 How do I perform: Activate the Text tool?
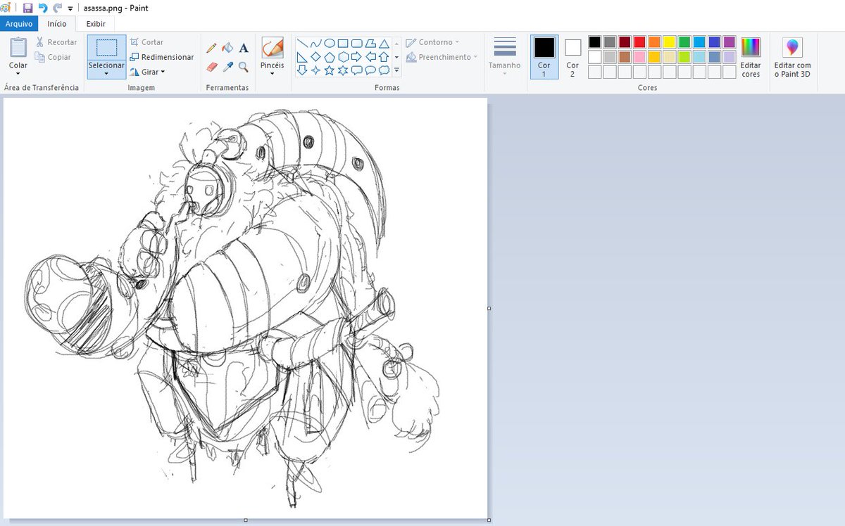(x=244, y=48)
